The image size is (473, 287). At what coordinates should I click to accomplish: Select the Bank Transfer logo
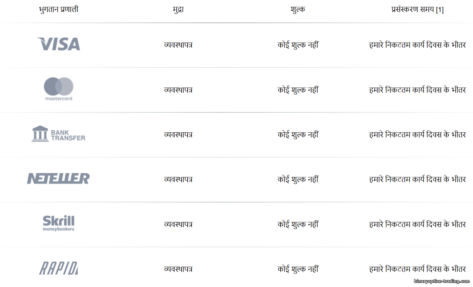click(x=59, y=134)
